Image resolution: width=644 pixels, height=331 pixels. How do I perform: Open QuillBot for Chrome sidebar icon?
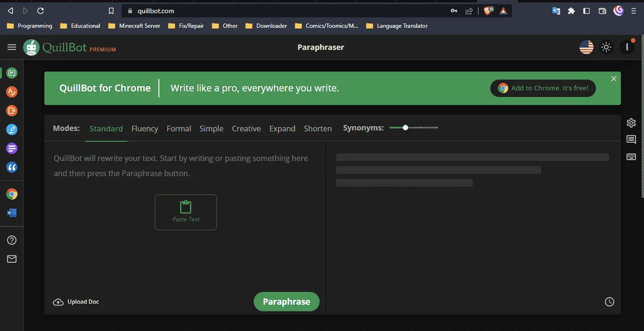pos(12,194)
